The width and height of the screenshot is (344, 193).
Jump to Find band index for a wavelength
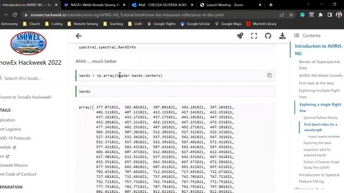320,127
